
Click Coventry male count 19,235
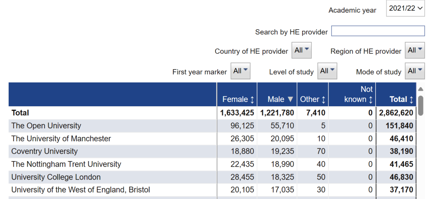pyautogui.click(x=282, y=151)
